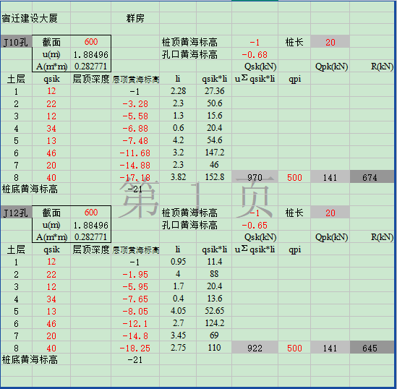397x389 pixels.
Task: Select J12 layer 5 product 52.65
Action: coord(214,310)
